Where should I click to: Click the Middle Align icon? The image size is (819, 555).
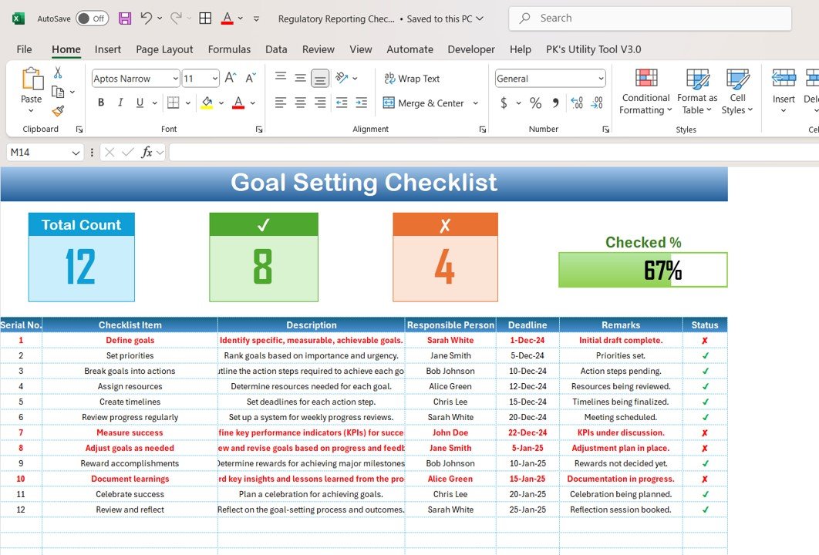[300, 79]
